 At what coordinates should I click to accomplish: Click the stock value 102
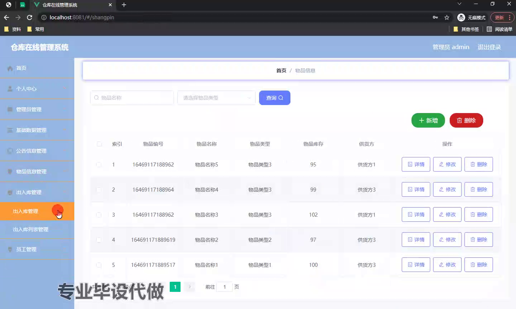pyautogui.click(x=313, y=215)
